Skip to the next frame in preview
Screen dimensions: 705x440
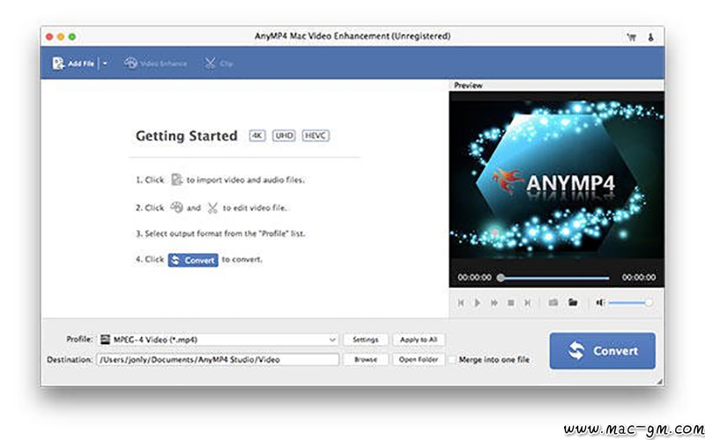[x=527, y=303]
